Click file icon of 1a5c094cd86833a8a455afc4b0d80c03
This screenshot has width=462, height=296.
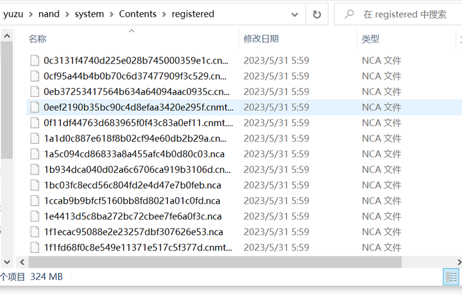click(x=35, y=154)
